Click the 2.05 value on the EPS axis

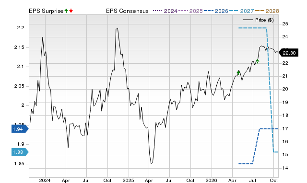point(19,86)
